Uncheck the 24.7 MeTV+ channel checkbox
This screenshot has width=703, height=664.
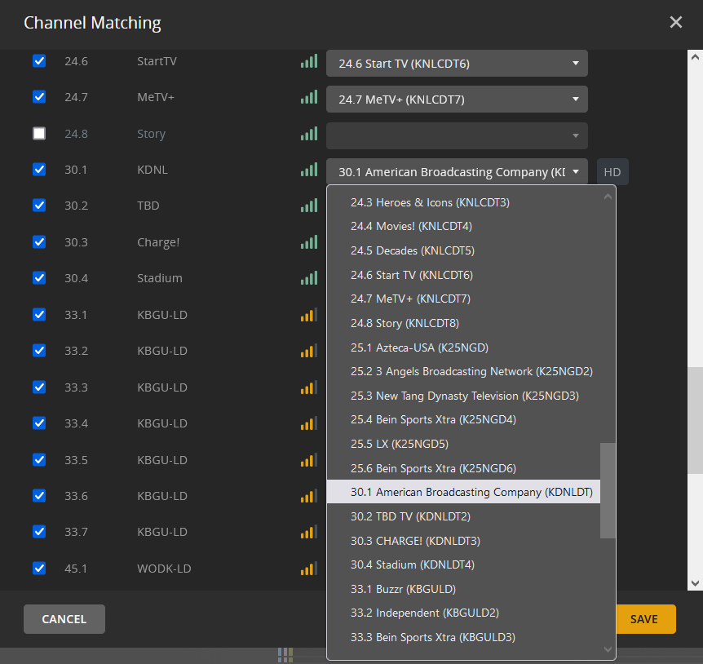click(x=39, y=97)
